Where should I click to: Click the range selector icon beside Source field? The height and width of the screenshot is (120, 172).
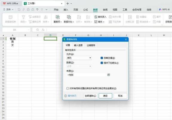(x=109, y=75)
